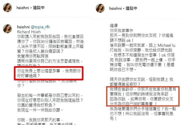Click the paragraph starting 發生的每一件事
Viewport: 182px width, 125px height.
pos(50,100)
